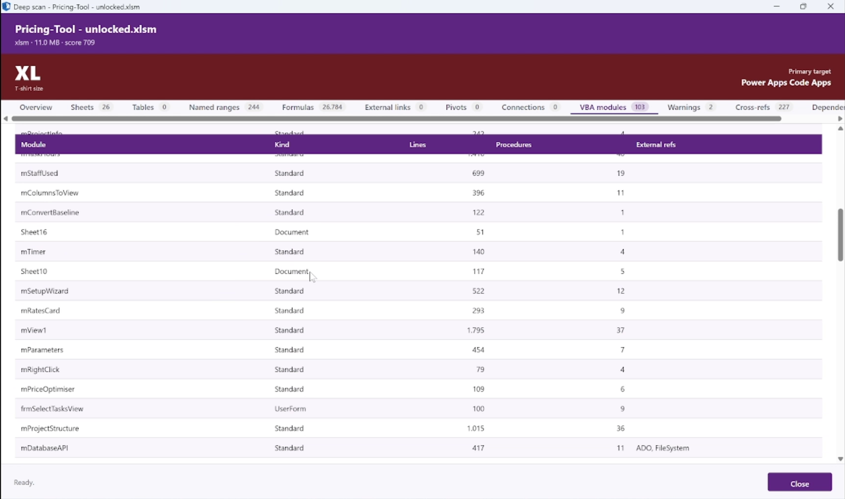Click the 1.015 lines value of mProjectStructure
845x499 pixels.
tap(475, 428)
